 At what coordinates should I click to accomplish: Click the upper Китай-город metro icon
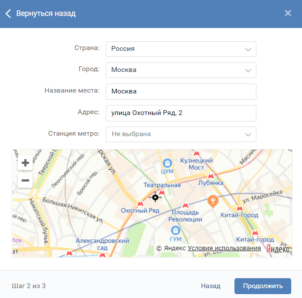point(240,208)
